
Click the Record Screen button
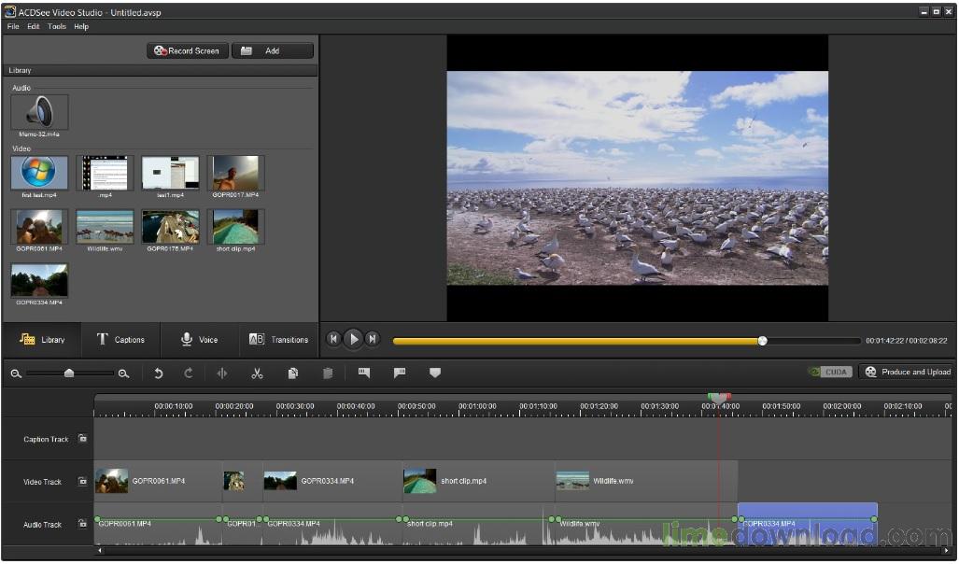[187, 50]
